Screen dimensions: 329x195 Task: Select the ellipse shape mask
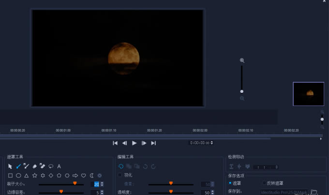pos(18,175)
